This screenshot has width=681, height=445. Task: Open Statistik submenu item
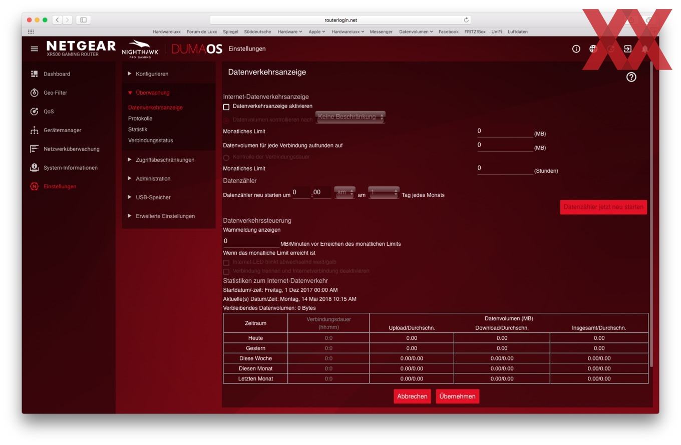coord(138,130)
